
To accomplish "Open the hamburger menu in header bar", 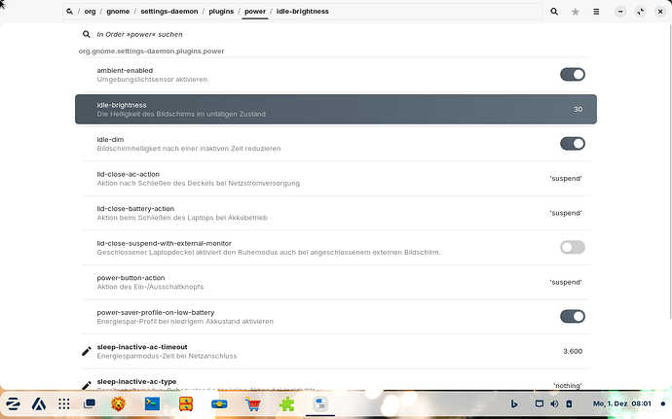I will 597,12.
